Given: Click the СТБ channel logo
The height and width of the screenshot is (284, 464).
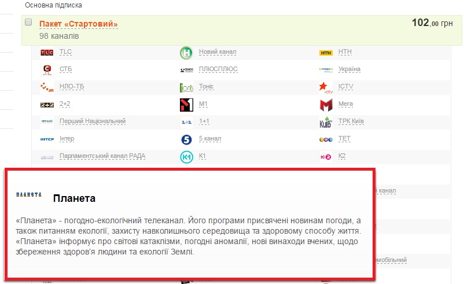Looking at the screenshot, I should tap(47, 70).
